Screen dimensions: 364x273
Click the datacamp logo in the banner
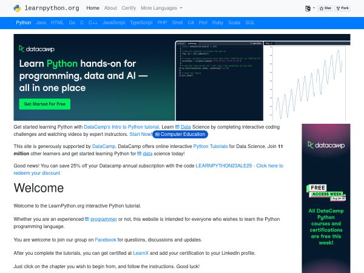point(36,49)
